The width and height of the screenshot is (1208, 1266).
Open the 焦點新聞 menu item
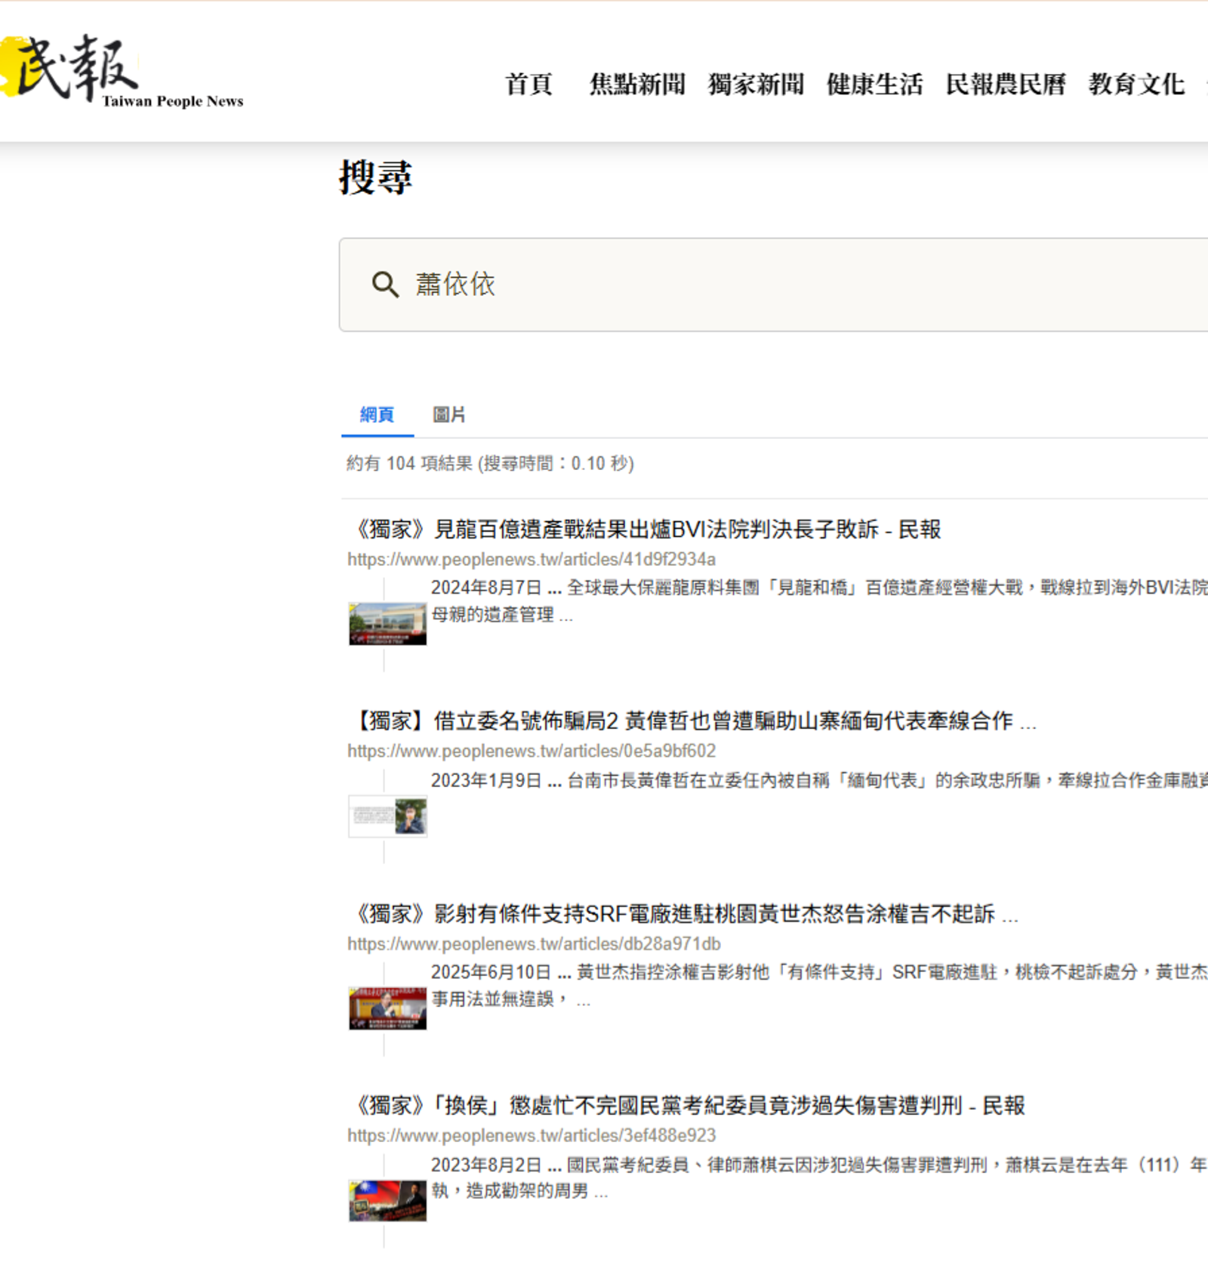point(637,84)
